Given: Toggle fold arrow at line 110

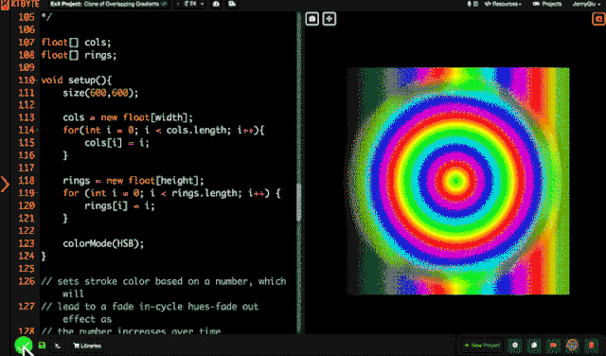Looking at the screenshot, I should point(38,80).
